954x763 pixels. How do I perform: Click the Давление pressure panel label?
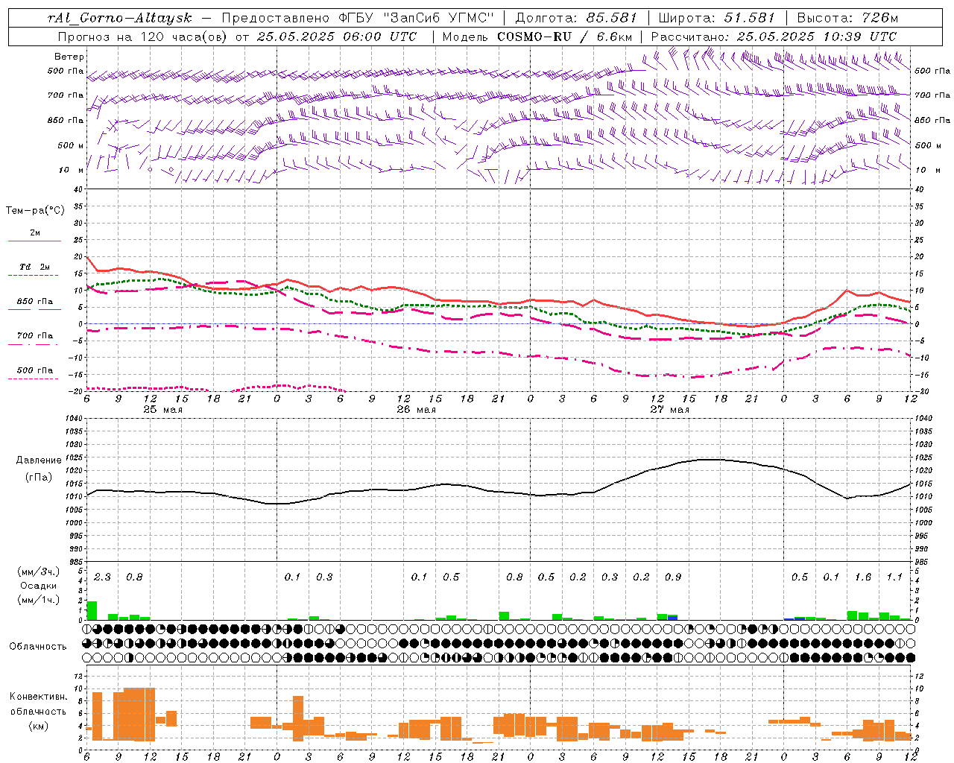click(39, 460)
